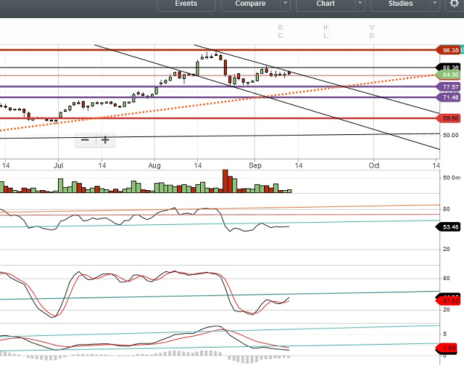Click the Aug label on time axis
Viewport: 464px width, 365px height.
coord(154,165)
